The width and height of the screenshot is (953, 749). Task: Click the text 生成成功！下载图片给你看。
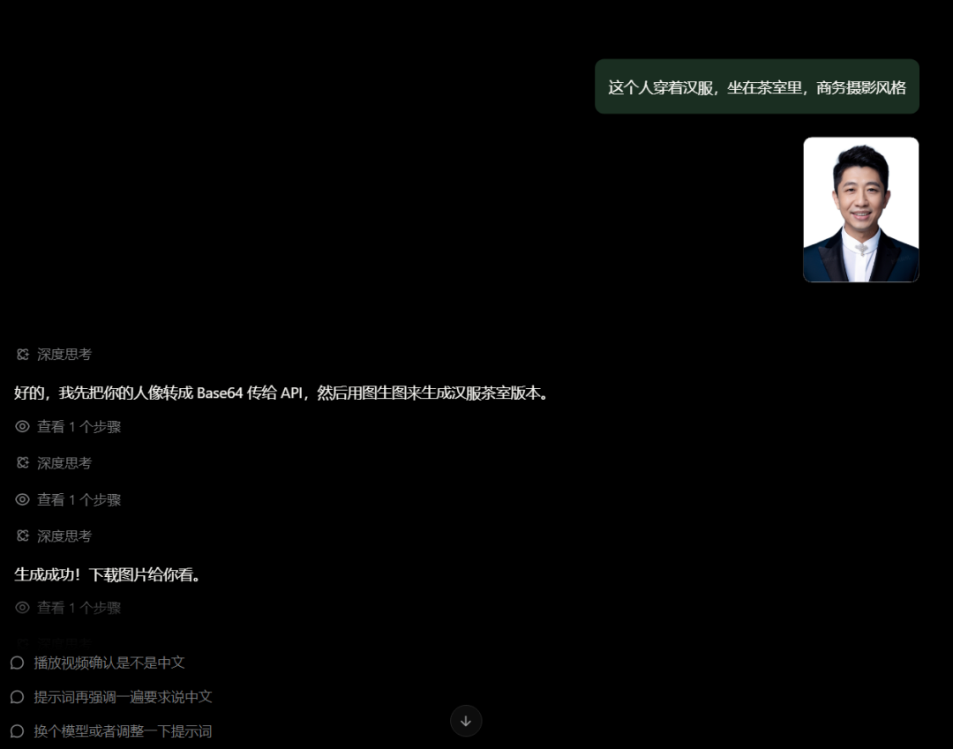(108, 574)
